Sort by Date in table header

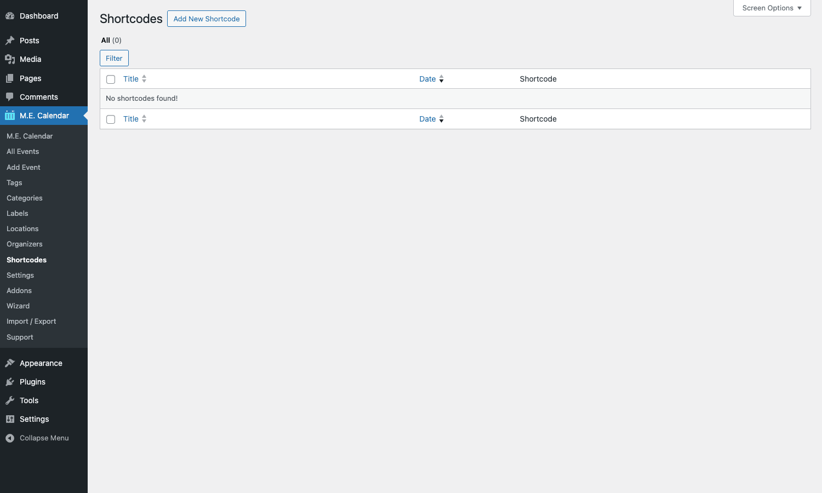(x=427, y=79)
